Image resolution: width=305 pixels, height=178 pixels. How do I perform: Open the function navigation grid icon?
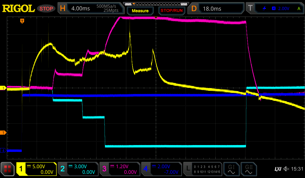pos(7,169)
